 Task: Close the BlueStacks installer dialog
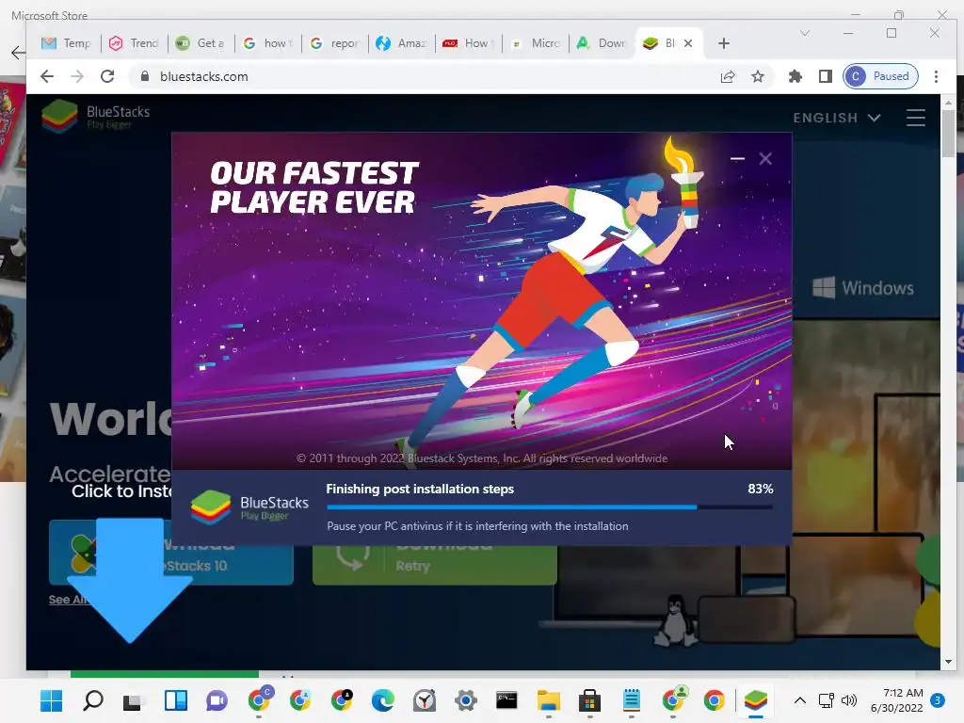765,158
